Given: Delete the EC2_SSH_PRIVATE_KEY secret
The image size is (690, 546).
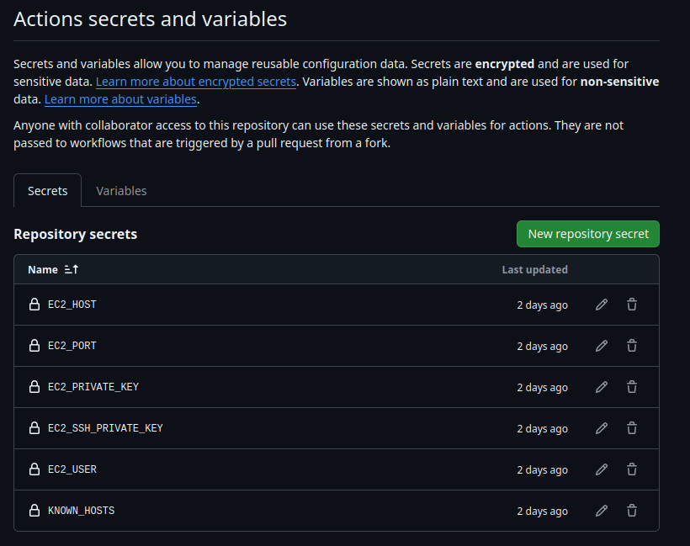Looking at the screenshot, I should [x=631, y=427].
